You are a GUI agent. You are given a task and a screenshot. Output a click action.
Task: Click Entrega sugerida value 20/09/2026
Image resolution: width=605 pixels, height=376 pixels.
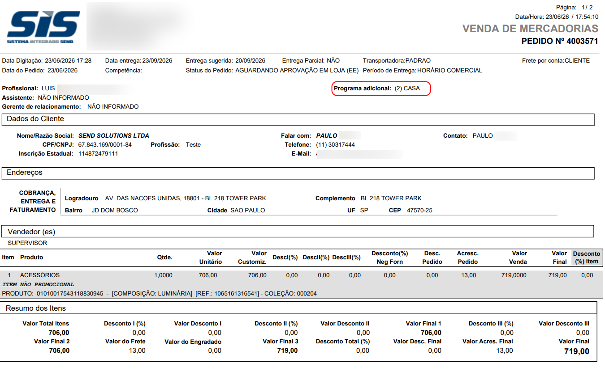point(250,60)
